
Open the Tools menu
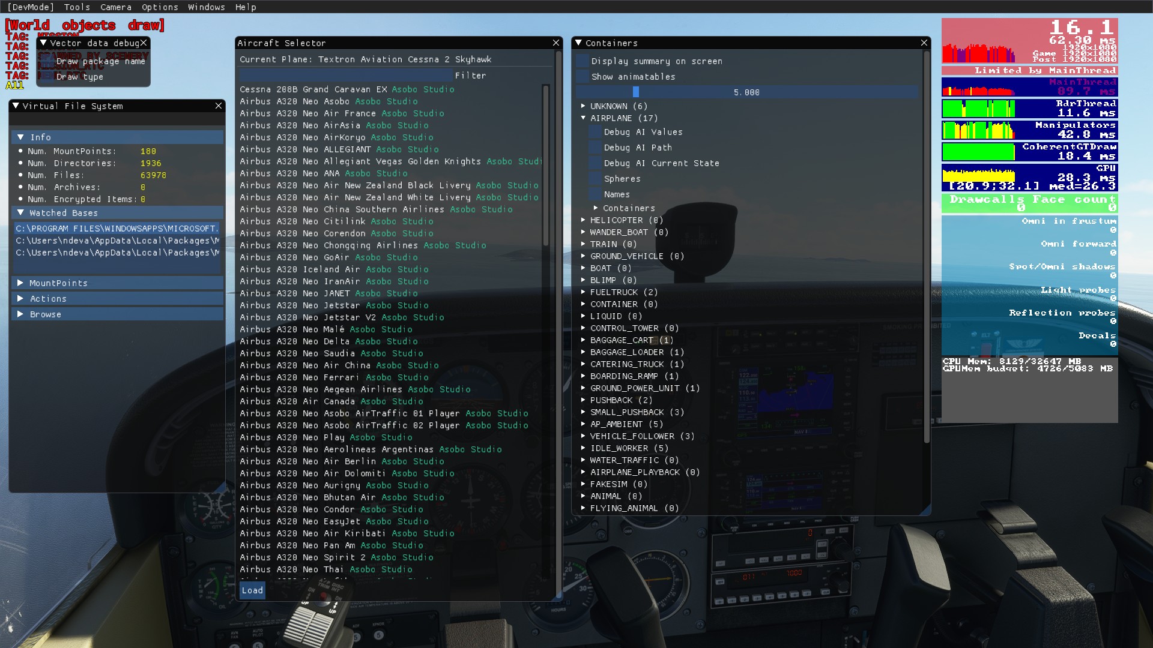click(77, 7)
